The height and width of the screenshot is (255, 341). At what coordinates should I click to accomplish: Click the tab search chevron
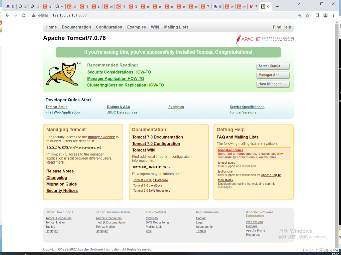click(x=299, y=4)
